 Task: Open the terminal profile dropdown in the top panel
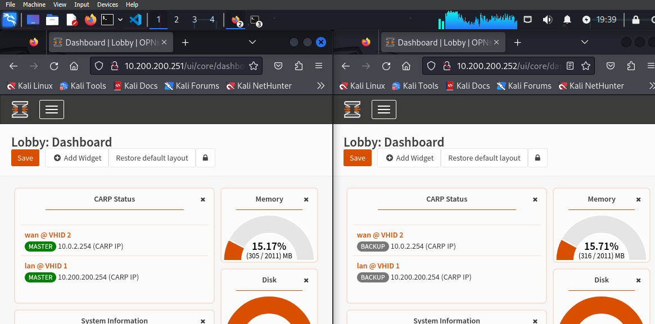[x=120, y=19]
